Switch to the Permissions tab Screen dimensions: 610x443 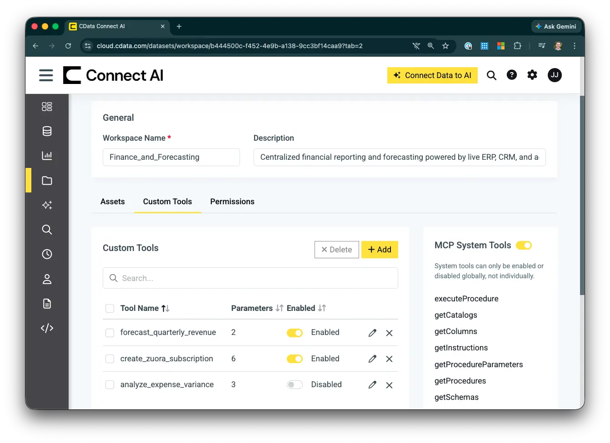click(x=232, y=202)
